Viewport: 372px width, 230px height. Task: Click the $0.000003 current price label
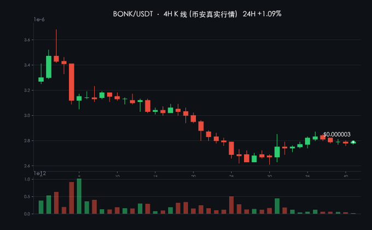pyautogui.click(x=336, y=135)
